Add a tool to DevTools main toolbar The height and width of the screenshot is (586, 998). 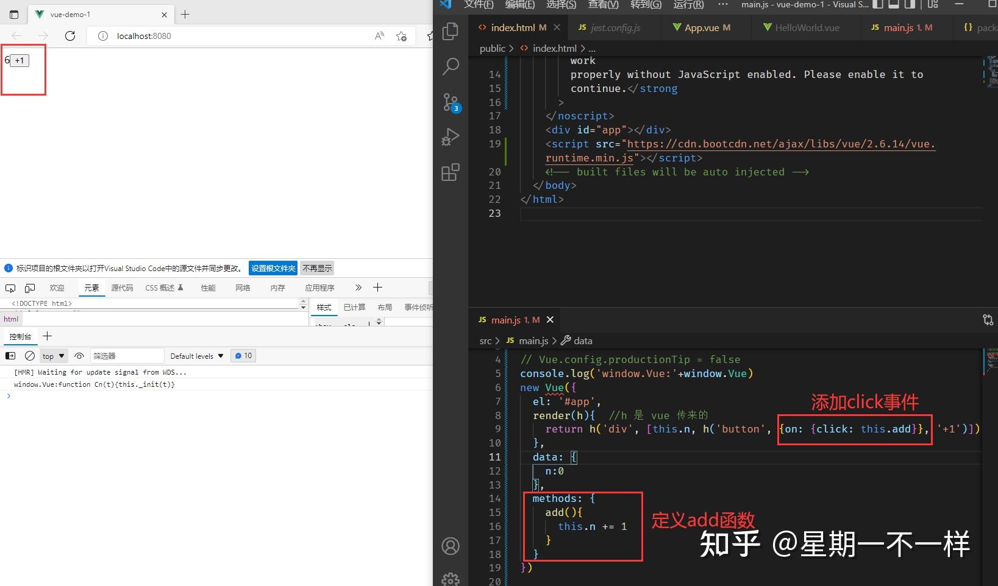click(378, 288)
